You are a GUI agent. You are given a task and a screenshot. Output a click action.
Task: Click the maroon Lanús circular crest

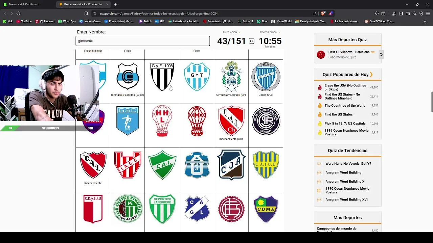231,209
